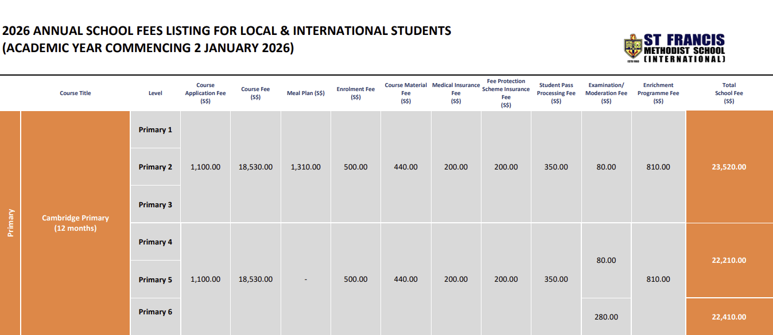Click the 'Student Pass Processing Fee' column header
This screenshot has height=335, width=773.
(x=556, y=93)
